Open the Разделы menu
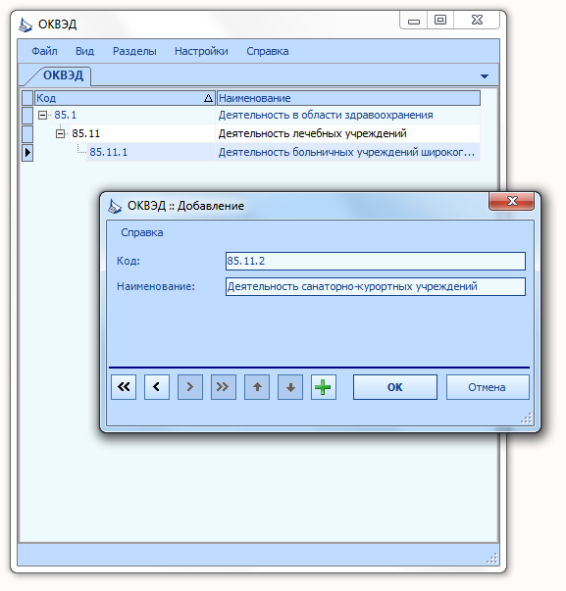566x591 pixels. pos(134,51)
